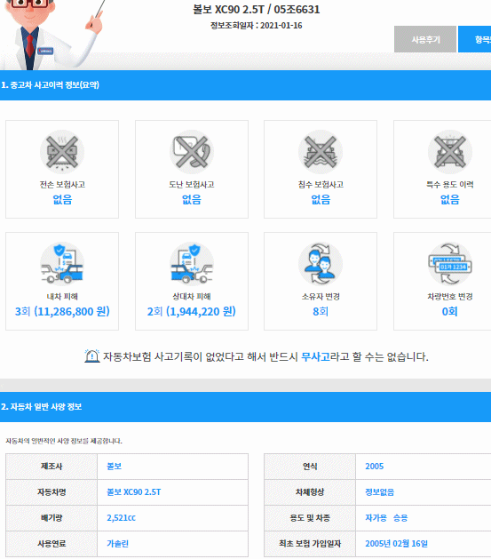
Task: Click the doctor mascot illustration
Action: [x=51, y=35]
